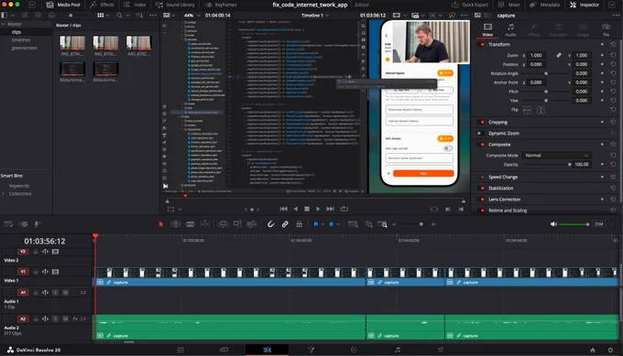Screen dimensions: 623x356
Task: Choose the Blade Edit Mode tool
Action: click(191, 224)
